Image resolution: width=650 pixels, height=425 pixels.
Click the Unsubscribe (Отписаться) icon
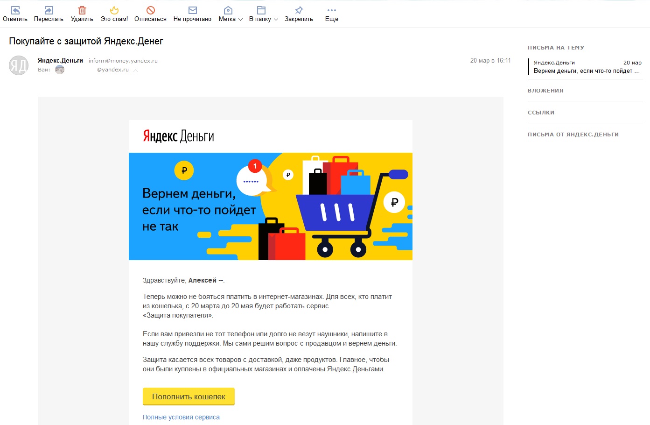pos(150,10)
